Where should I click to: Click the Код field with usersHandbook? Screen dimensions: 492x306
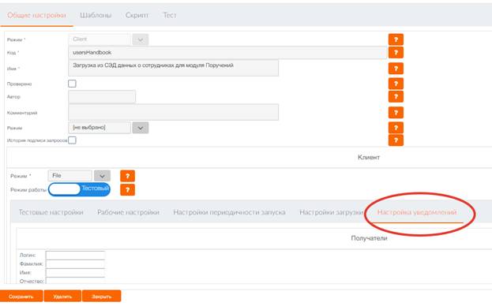tap(227, 53)
